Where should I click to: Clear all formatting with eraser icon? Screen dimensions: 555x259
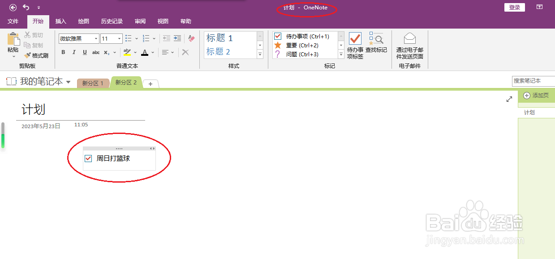tap(191, 38)
